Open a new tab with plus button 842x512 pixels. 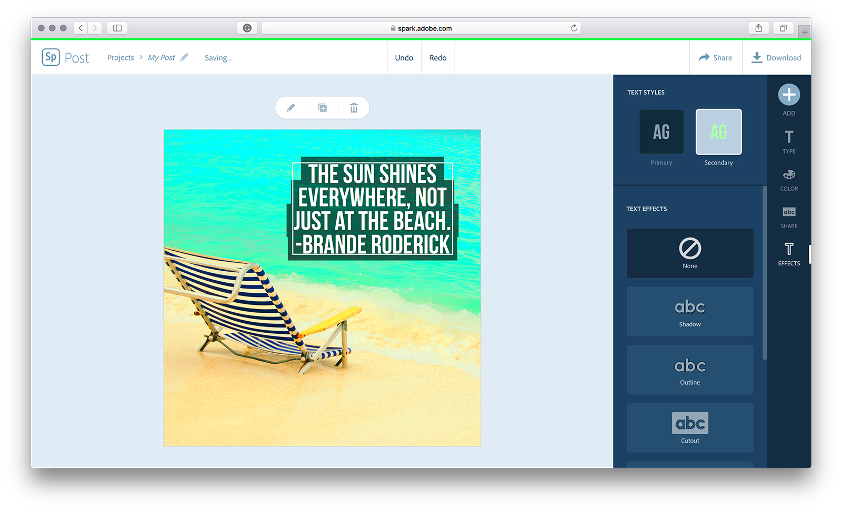[x=804, y=32]
